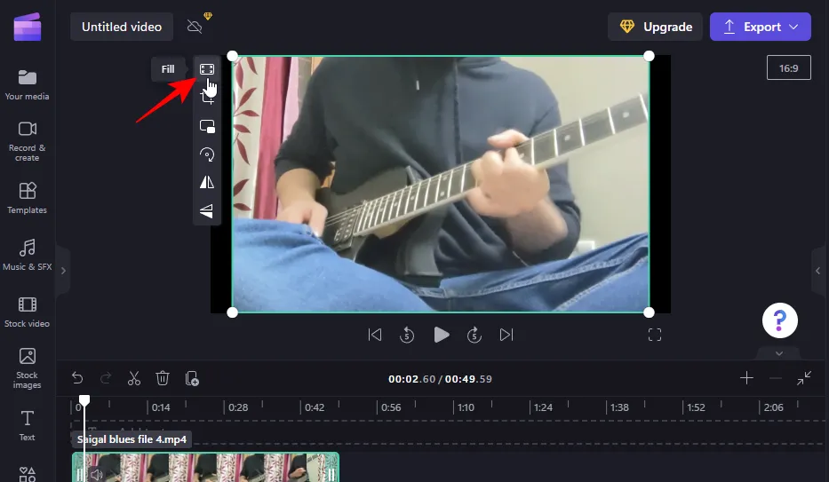829x482 pixels.
Task: Select the picture-in-picture tool icon
Action: [x=207, y=126]
